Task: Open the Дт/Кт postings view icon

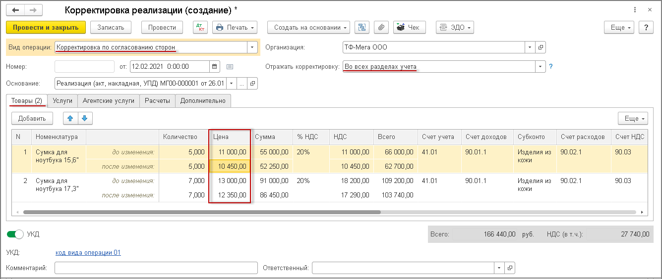Action: [200, 27]
